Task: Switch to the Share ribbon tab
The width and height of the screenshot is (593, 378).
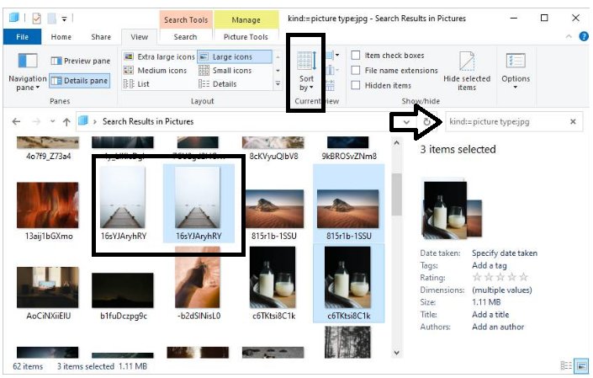Action: (x=101, y=37)
